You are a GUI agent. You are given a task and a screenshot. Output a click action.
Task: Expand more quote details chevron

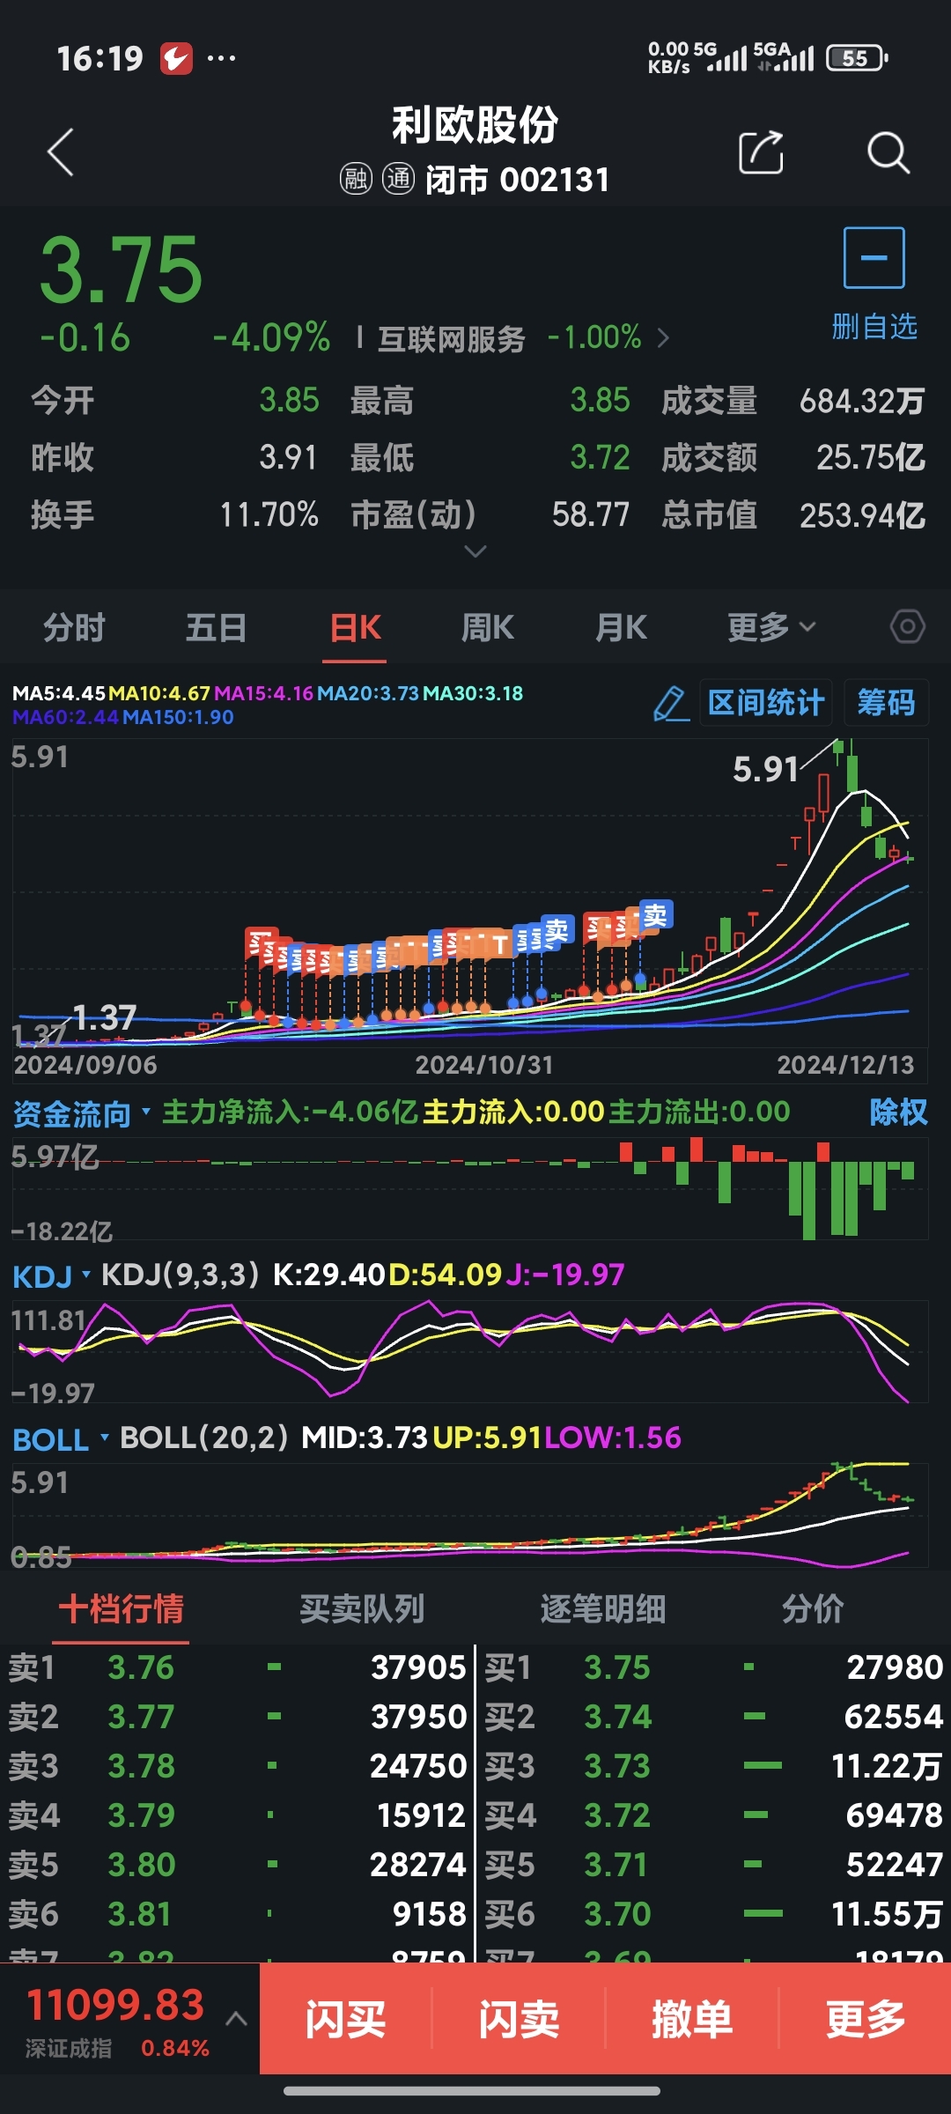coord(475,551)
